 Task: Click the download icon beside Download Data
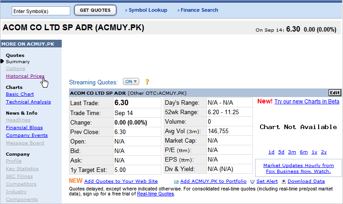coord(284,181)
